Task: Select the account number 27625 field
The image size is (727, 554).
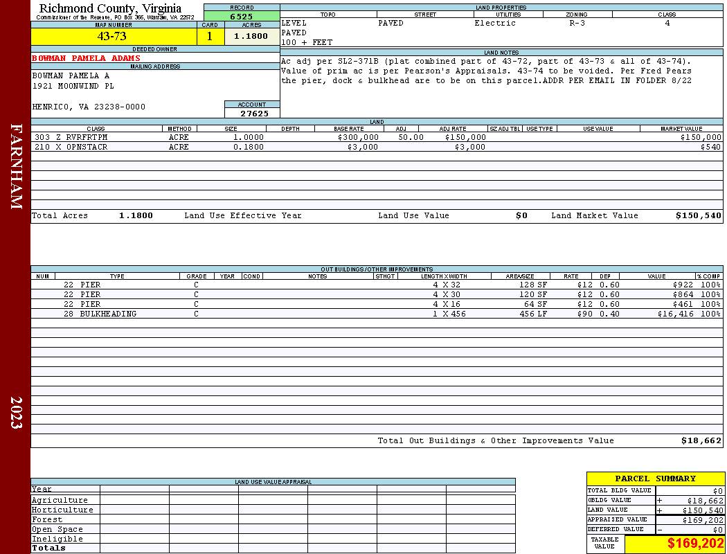Action: (x=252, y=113)
